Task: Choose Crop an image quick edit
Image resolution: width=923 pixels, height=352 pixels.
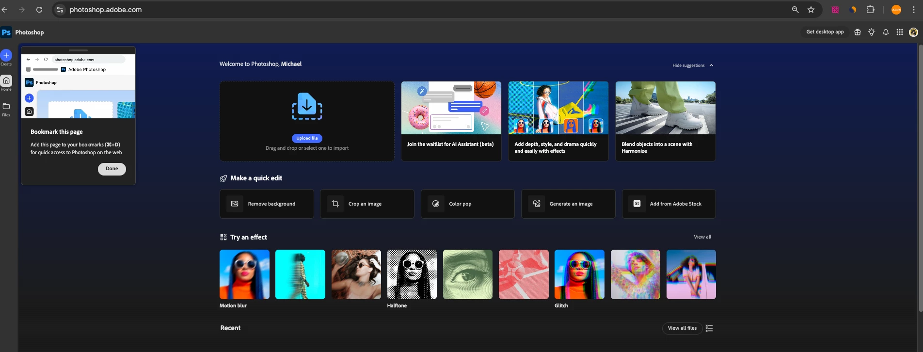Action: click(x=367, y=204)
